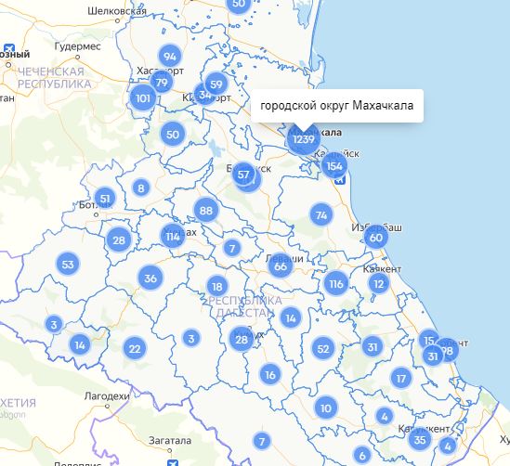The image size is (510, 466).
Task: Click the 94 cluster marker
Action: coord(169,57)
